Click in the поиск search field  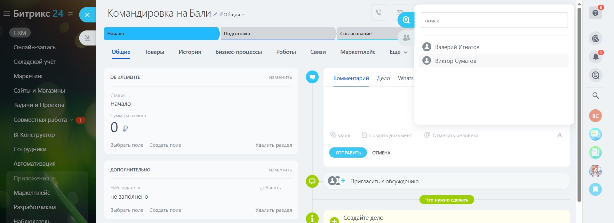pyautogui.click(x=494, y=20)
